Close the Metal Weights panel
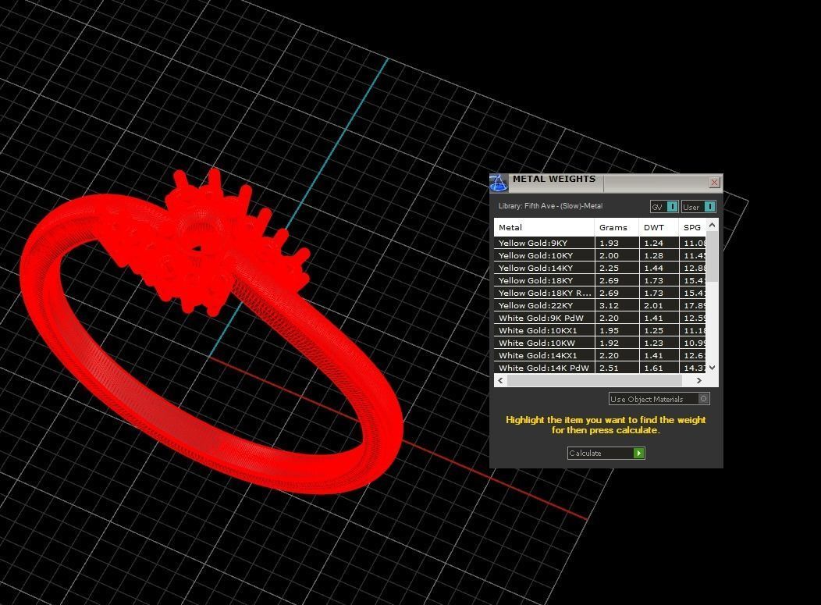The width and height of the screenshot is (821, 605). coord(714,183)
